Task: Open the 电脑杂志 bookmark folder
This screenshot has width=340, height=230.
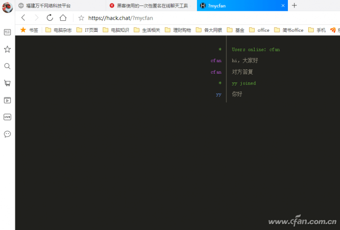Action: pyautogui.click(x=59, y=30)
